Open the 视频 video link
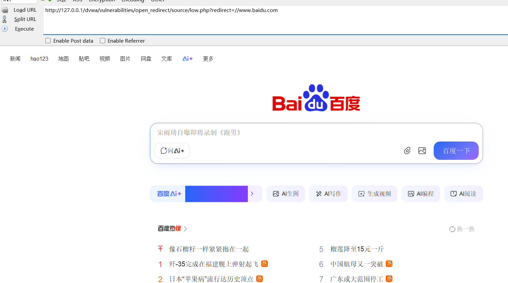The height and width of the screenshot is (283, 508). pos(105,59)
